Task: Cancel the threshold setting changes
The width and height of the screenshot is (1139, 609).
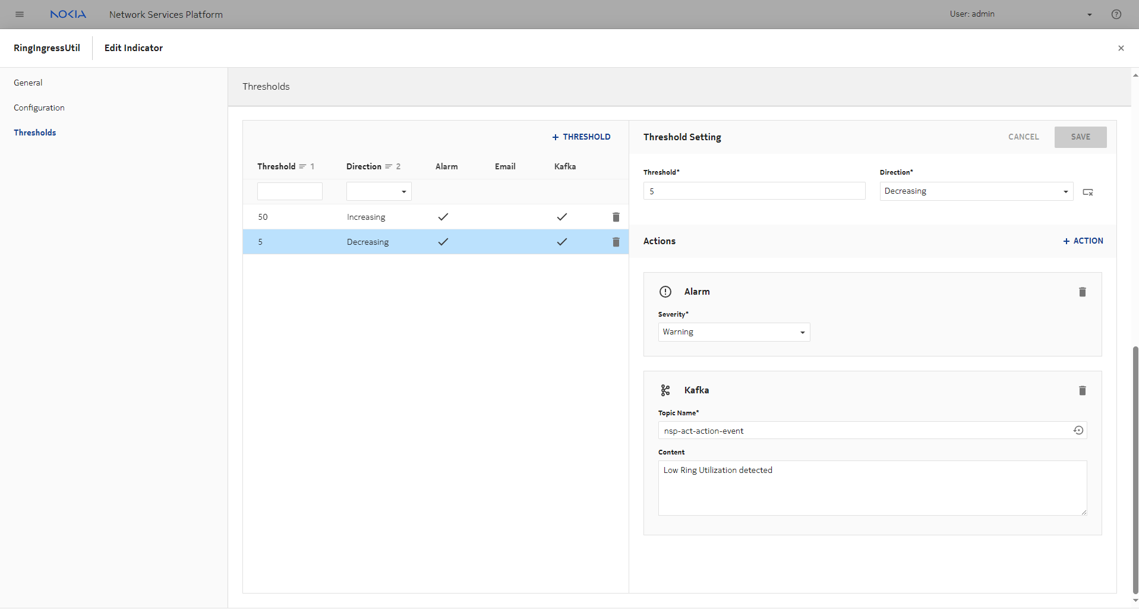Action: pyautogui.click(x=1024, y=137)
